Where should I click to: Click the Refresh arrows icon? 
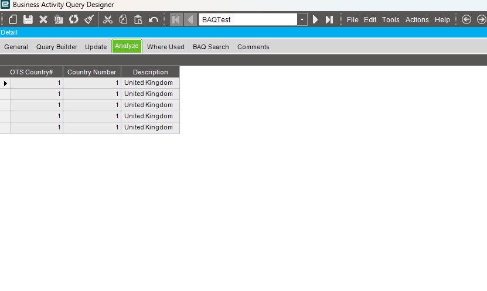click(x=74, y=19)
